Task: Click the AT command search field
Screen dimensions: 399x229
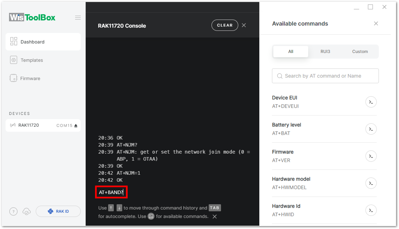Action: click(x=325, y=76)
